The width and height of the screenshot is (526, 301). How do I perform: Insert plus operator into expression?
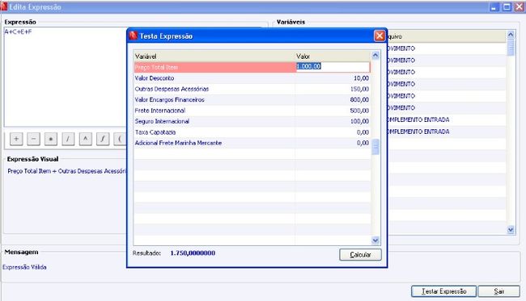[x=16, y=139]
